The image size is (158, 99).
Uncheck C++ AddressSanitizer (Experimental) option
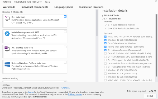(x=106, y=50)
